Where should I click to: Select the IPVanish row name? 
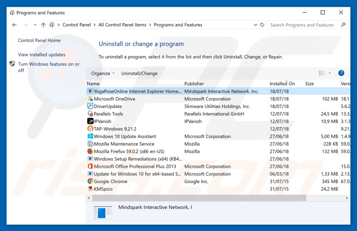(103, 122)
